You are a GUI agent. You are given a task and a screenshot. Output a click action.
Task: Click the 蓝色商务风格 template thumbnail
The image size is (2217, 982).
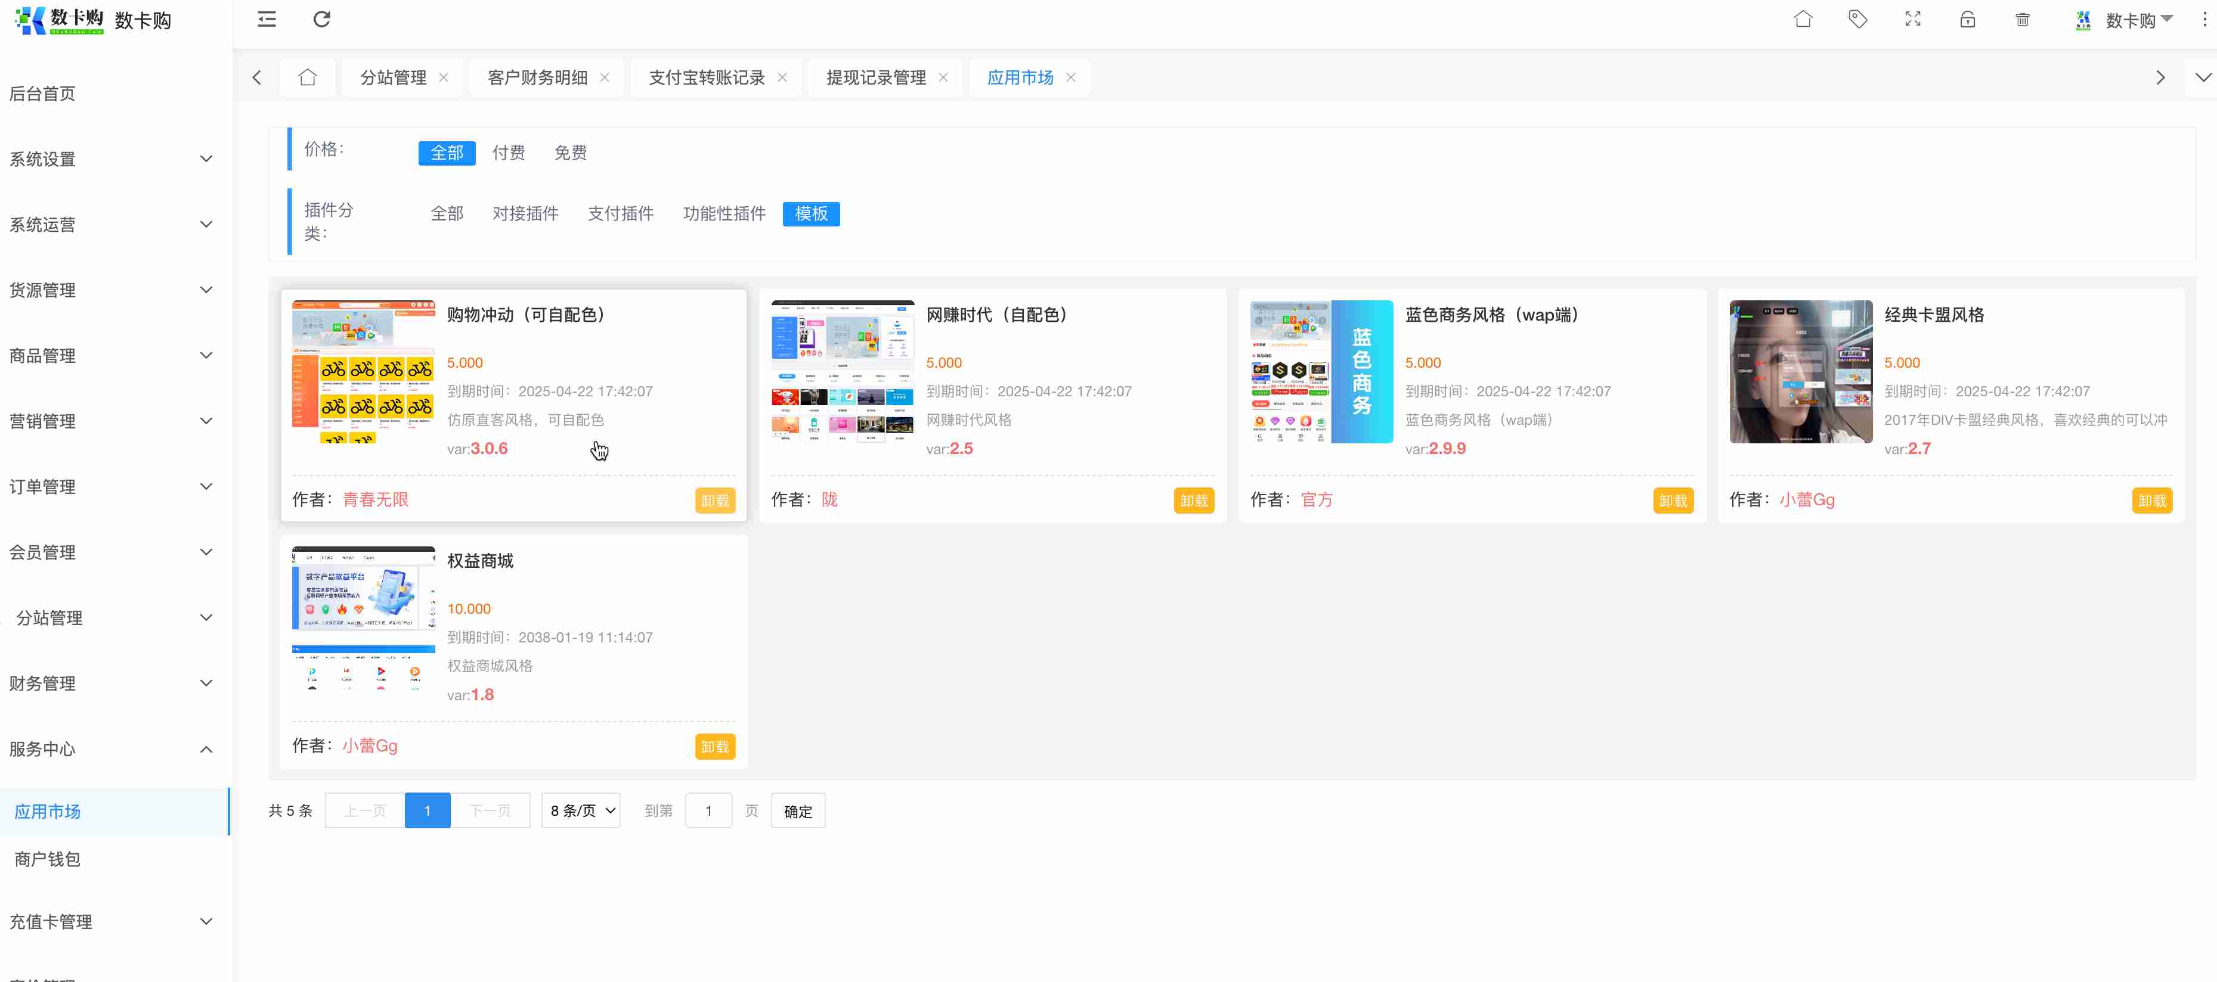click(x=1321, y=371)
